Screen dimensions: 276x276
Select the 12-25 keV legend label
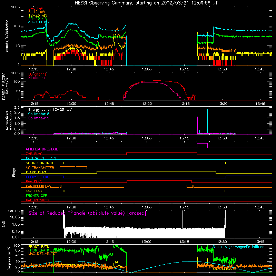click(38, 15)
